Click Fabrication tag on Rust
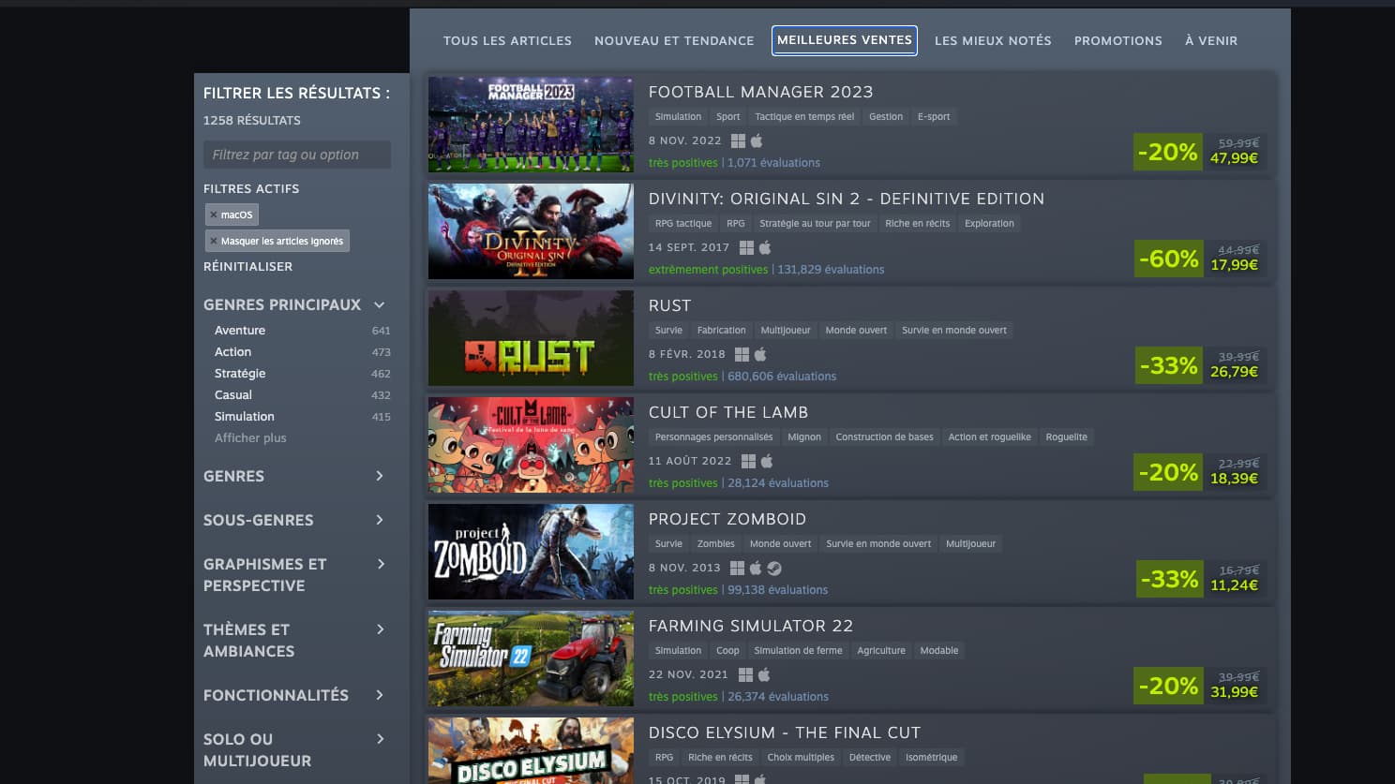Screen dimensions: 1395x784 click(722, 331)
